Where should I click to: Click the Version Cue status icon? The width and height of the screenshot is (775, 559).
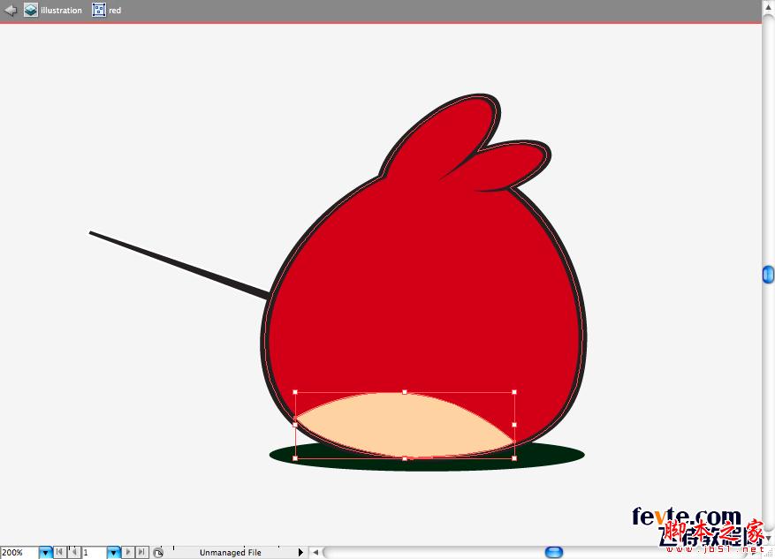(x=157, y=553)
